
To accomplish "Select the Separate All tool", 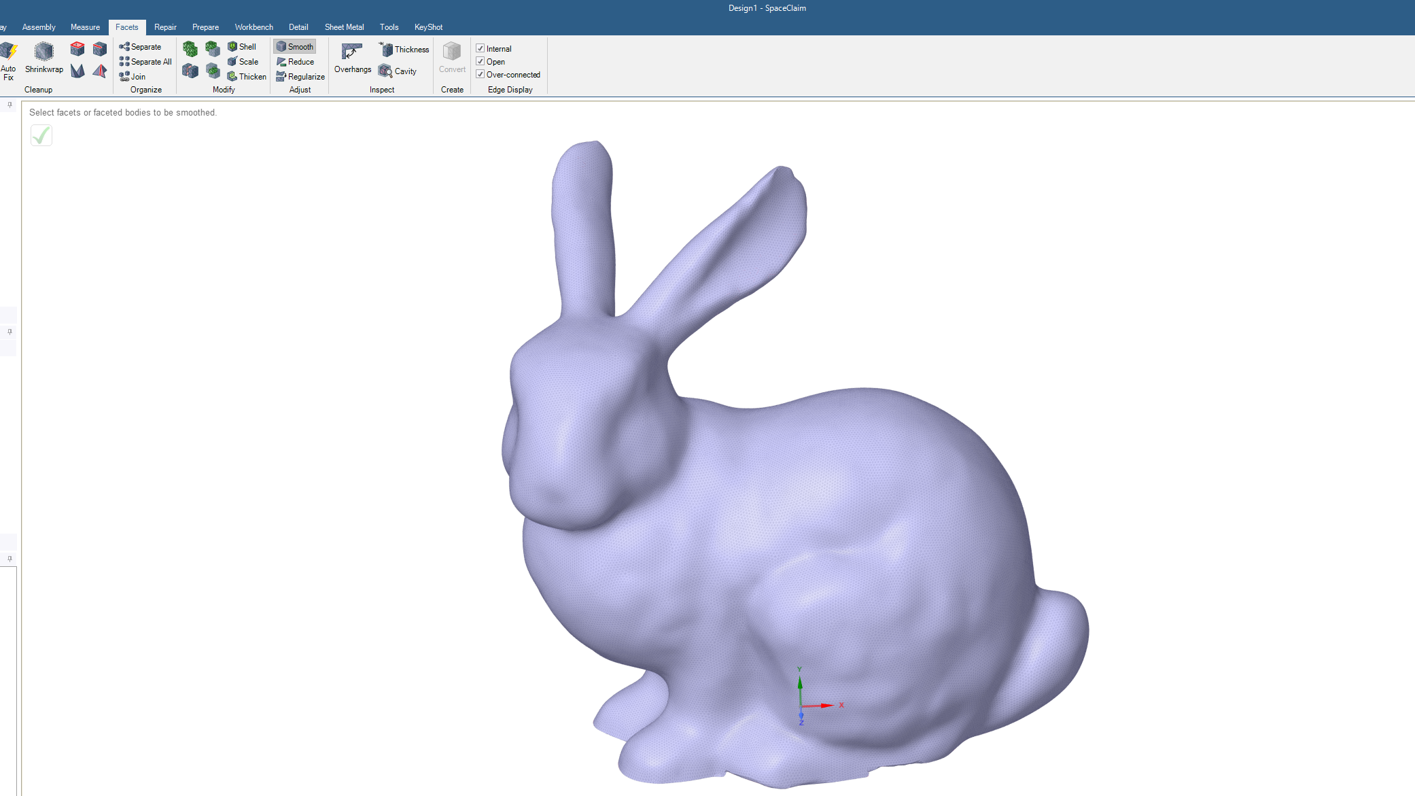I will [145, 62].
